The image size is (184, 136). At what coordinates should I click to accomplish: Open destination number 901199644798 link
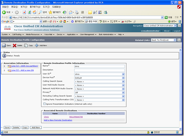(x=76, y=117)
